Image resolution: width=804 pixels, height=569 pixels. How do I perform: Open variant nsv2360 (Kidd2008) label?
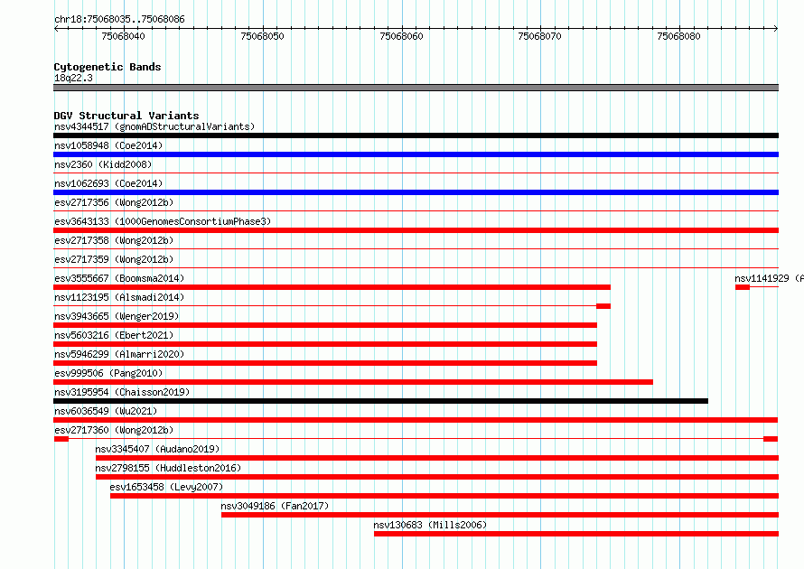tap(103, 164)
